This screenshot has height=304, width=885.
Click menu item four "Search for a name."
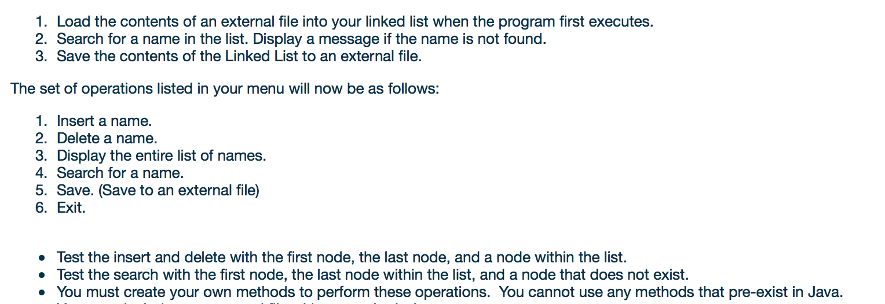(120, 173)
